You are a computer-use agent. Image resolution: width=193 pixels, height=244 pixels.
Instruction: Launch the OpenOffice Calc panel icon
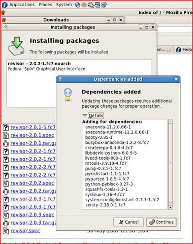(x=104, y=5)
